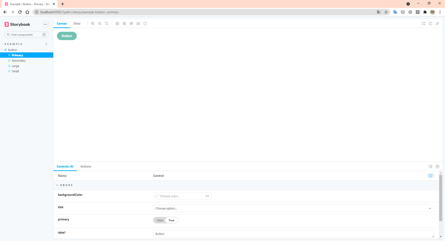The height and width of the screenshot is (241, 445).
Task: Open the Storybook ellipsis menu
Action: (46, 24)
